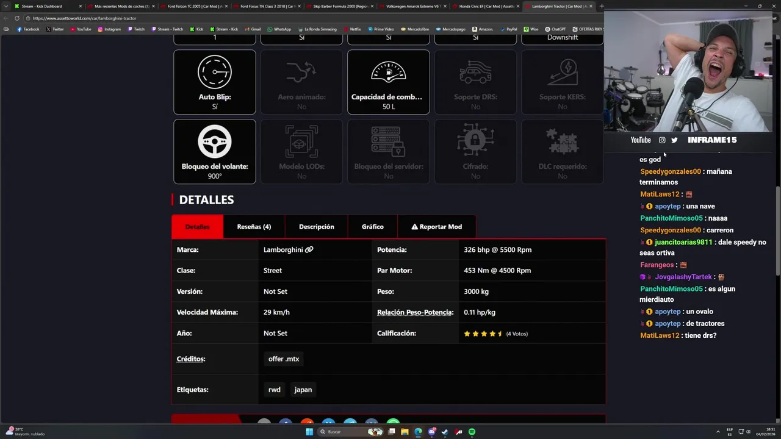
Task: Open Steam from the taskbar
Action: [x=445, y=432]
